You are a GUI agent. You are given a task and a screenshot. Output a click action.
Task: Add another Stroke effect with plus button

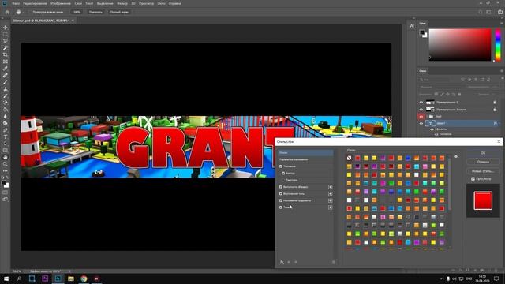click(x=330, y=187)
